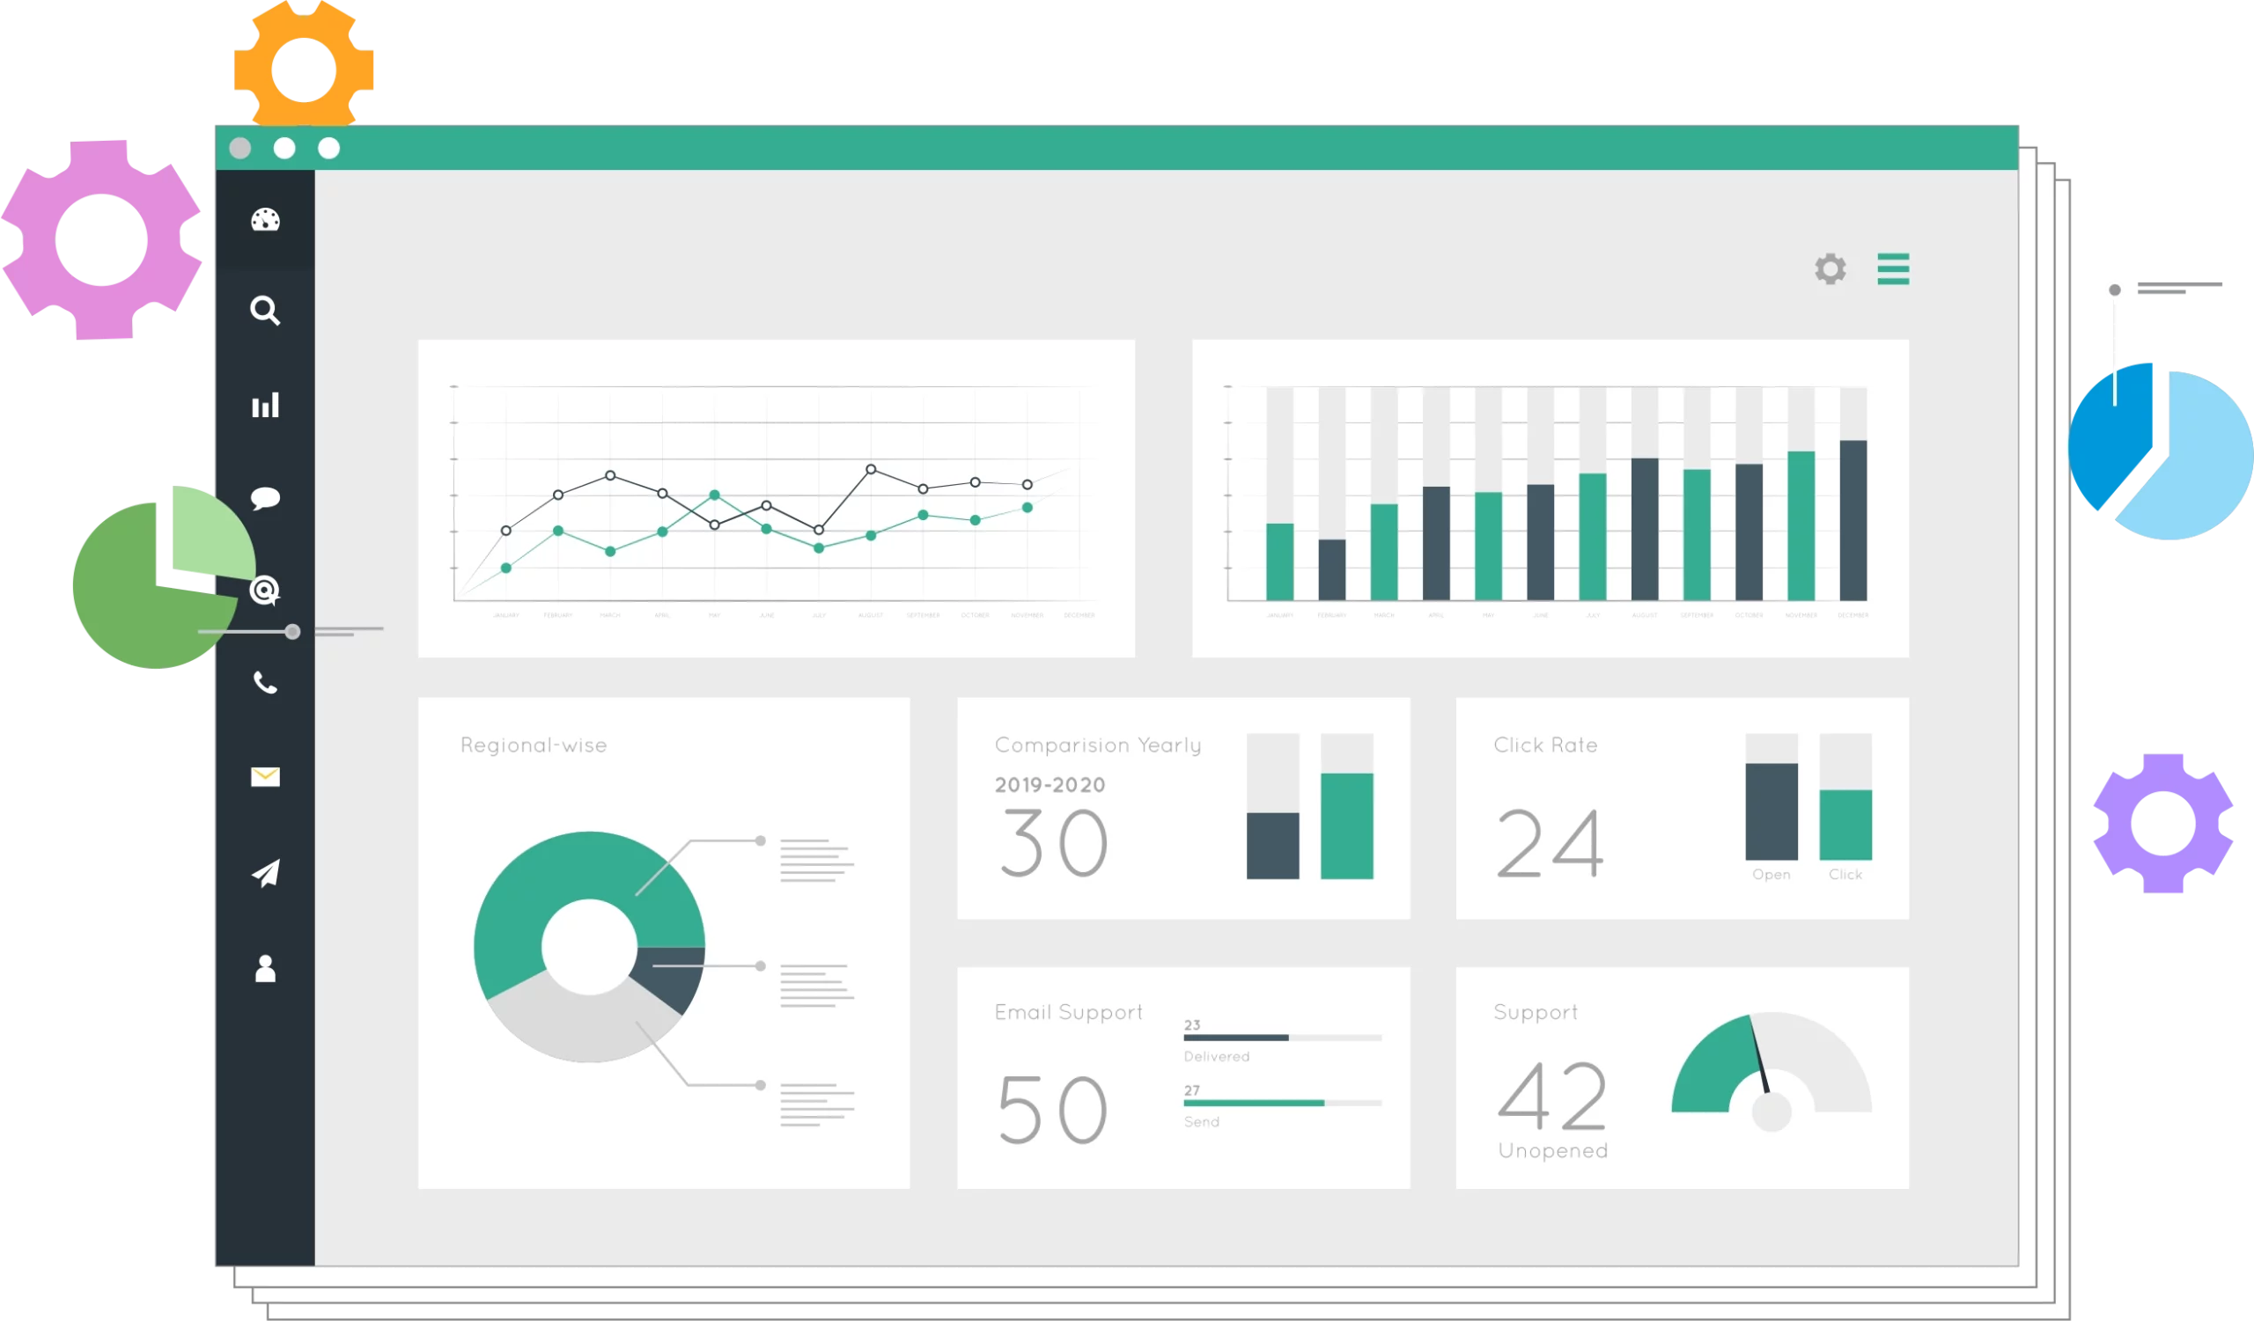Expand the Regional-wise donut chart panel

click(534, 744)
